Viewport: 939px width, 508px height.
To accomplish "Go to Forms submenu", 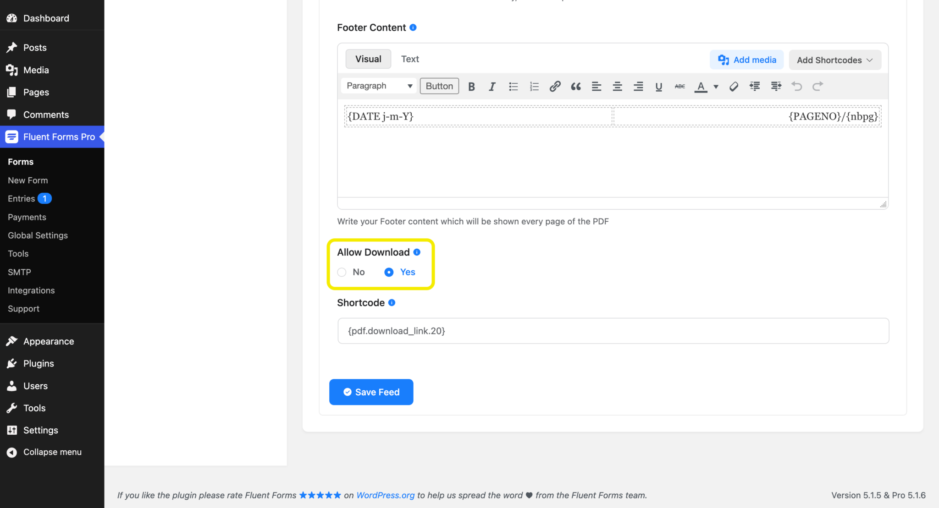I will point(21,162).
